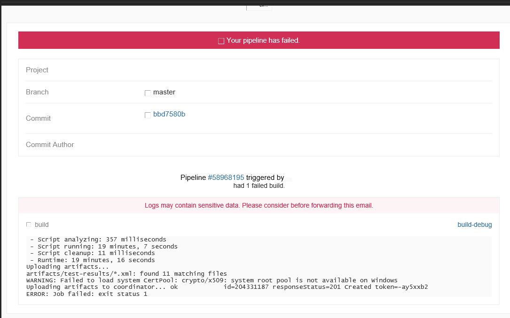Image resolution: width=510 pixels, height=318 pixels.
Task: Click the Commit Author row label
Action: pos(50,145)
